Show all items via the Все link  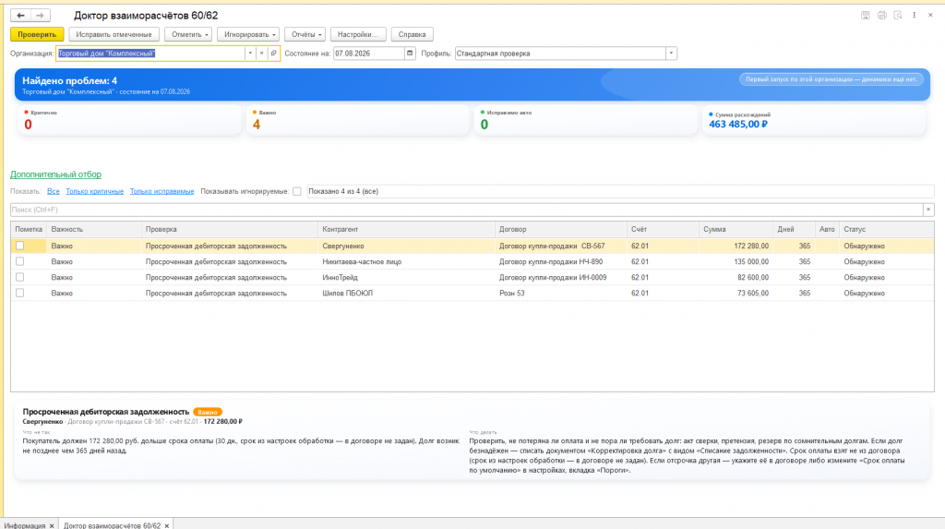tap(53, 191)
